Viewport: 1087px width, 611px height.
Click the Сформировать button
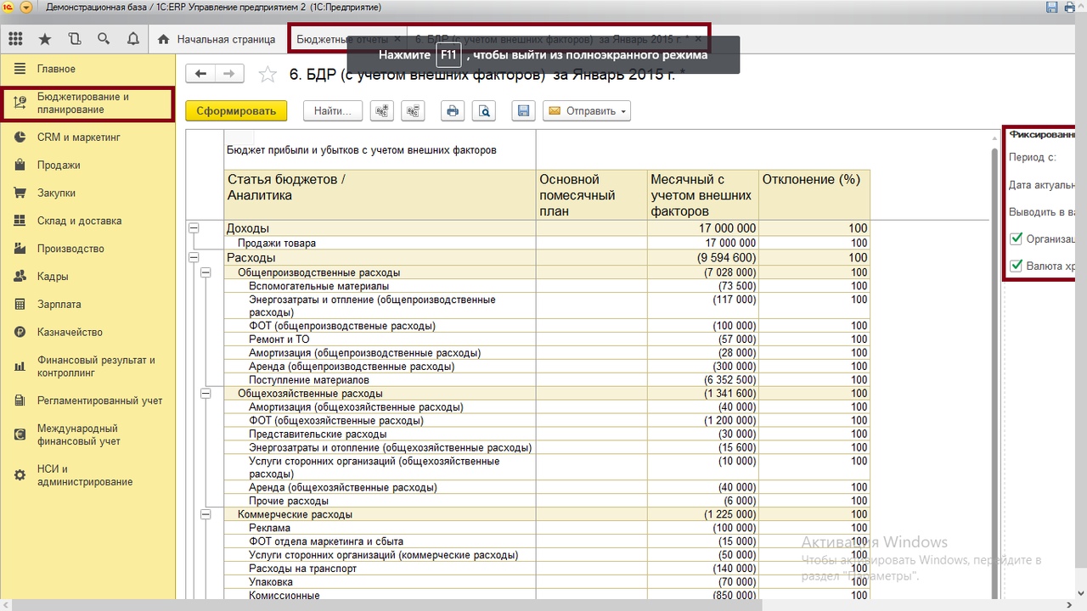coord(236,111)
